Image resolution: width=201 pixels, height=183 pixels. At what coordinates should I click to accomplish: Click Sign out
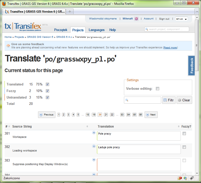click(164, 19)
